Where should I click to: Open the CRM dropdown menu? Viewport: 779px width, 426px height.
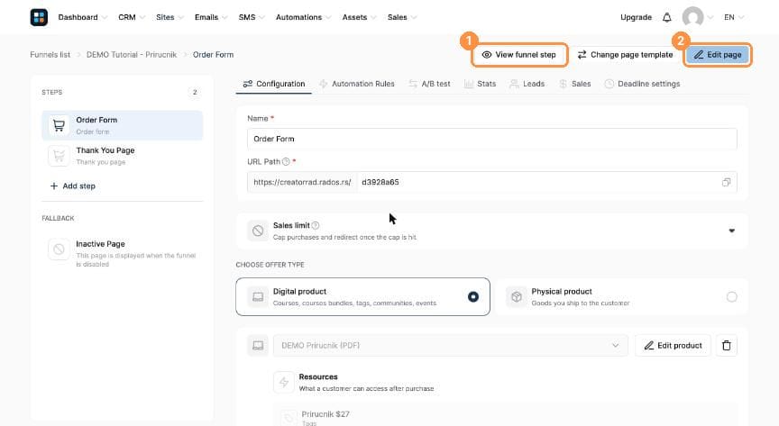point(131,17)
